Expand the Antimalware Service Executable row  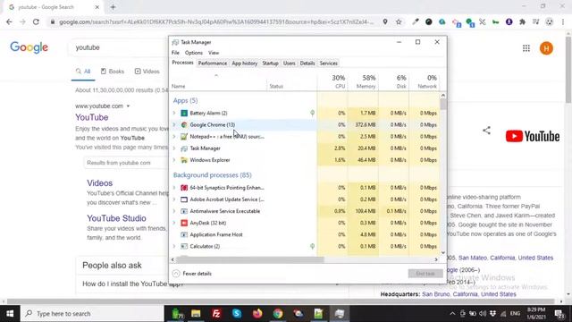pyautogui.click(x=174, y=211)
